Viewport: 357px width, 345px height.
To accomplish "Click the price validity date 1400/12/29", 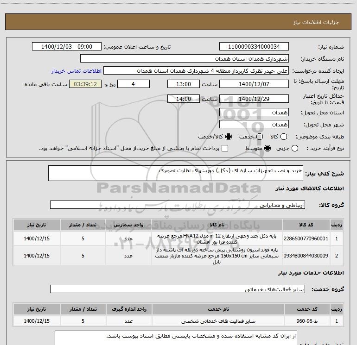I will pyautogui.click(x=254, y=99).
